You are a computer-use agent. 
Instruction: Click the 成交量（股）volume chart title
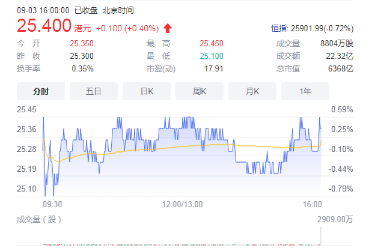(39, 219)
